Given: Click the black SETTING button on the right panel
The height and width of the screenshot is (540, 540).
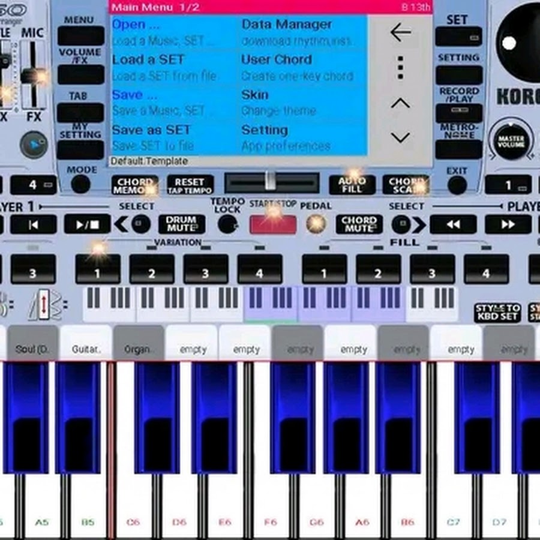Looking at the screenshot, I should click(459, 75).
